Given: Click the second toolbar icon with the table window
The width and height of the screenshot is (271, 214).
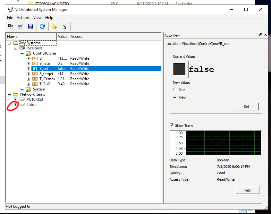Looking at the screenshot, I should click(21, 27).
